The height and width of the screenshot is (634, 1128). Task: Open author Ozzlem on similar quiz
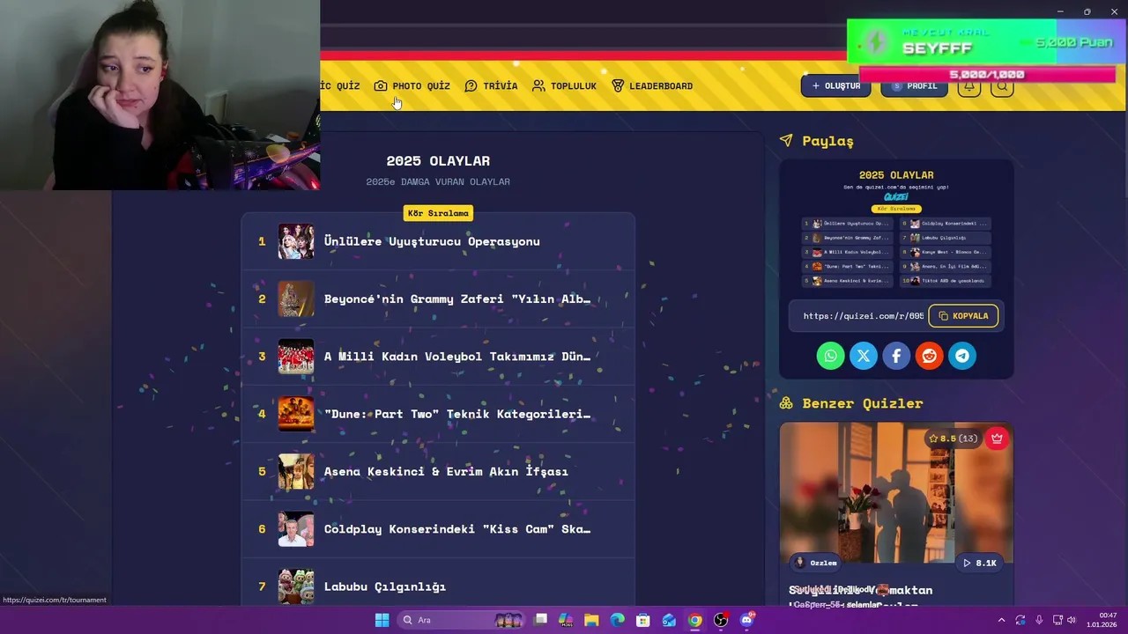coord(816,563)
